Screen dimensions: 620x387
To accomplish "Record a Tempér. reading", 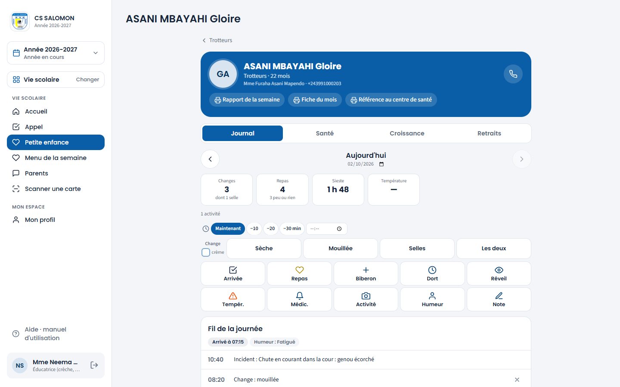I will [x=233, y=299].
